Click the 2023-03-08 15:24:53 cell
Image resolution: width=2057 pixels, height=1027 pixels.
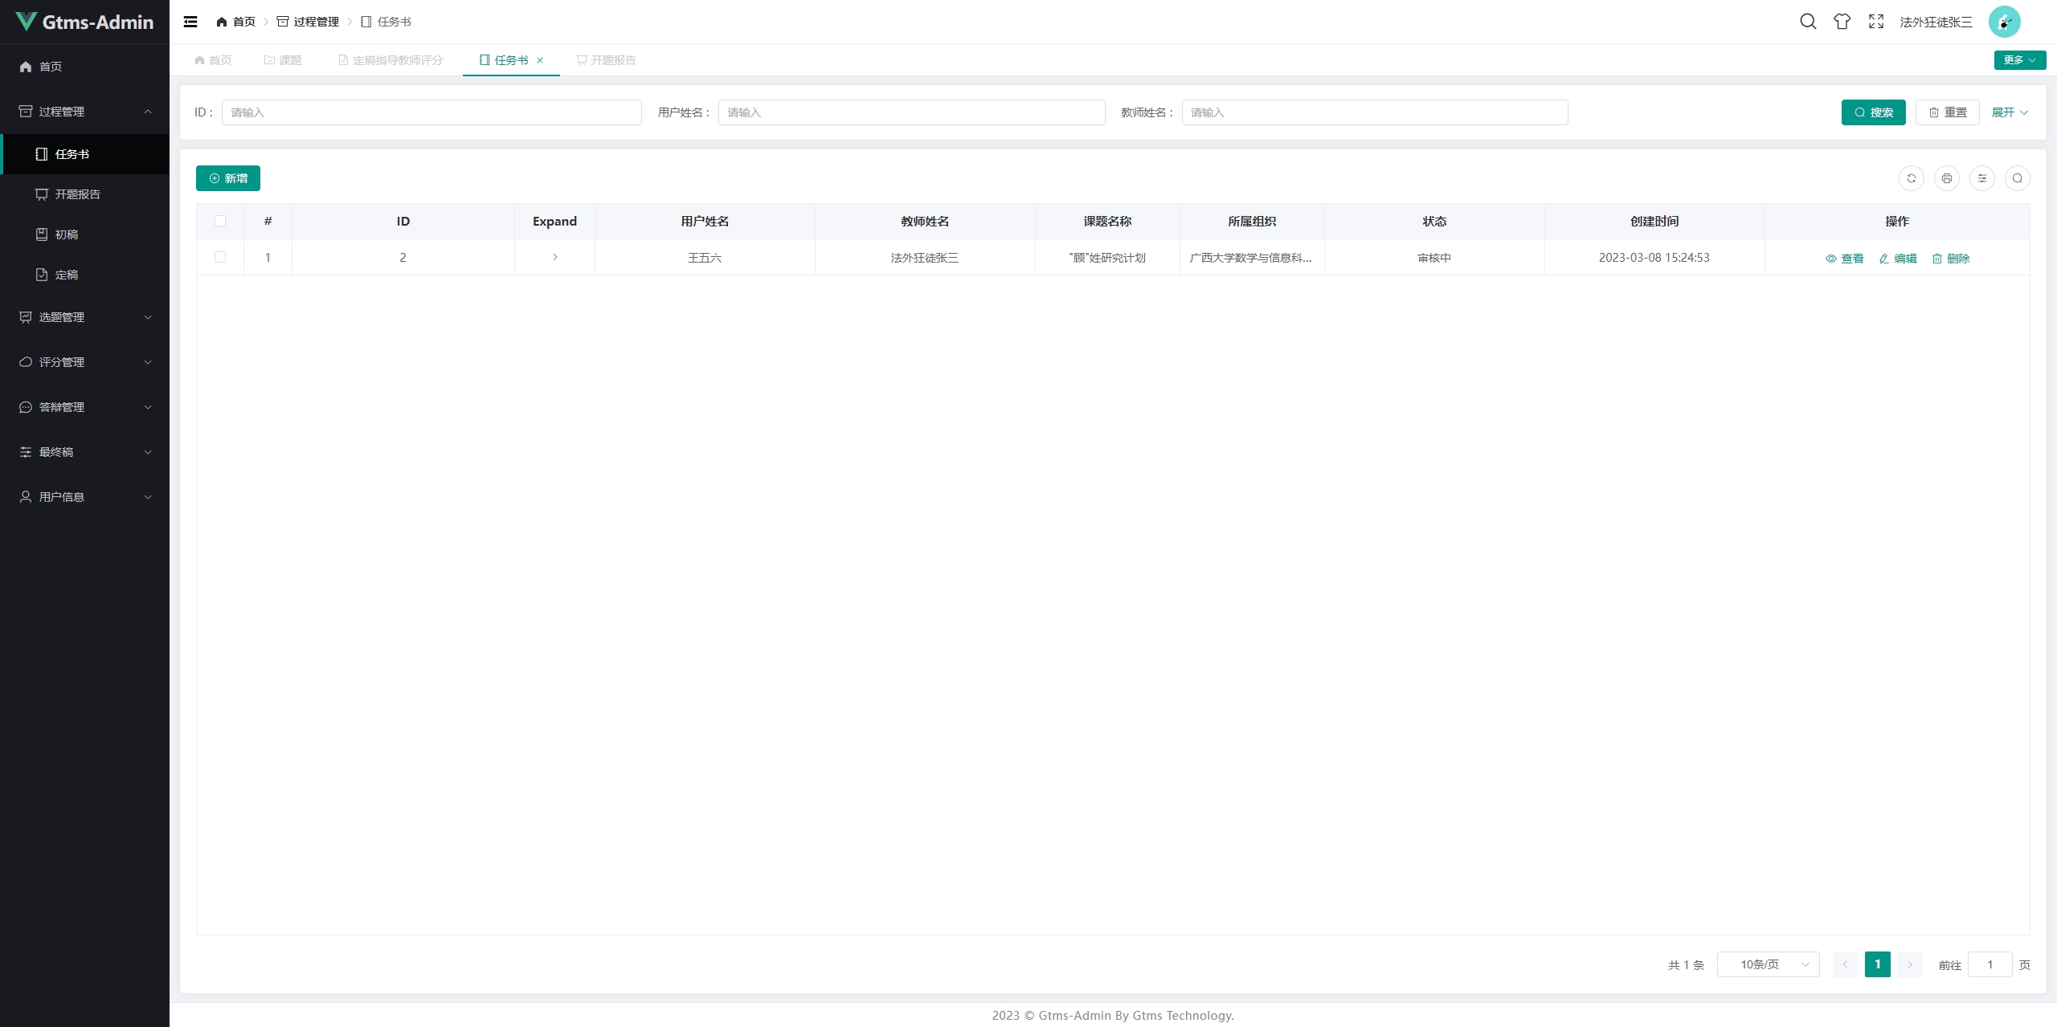(x=1654, y=258)
